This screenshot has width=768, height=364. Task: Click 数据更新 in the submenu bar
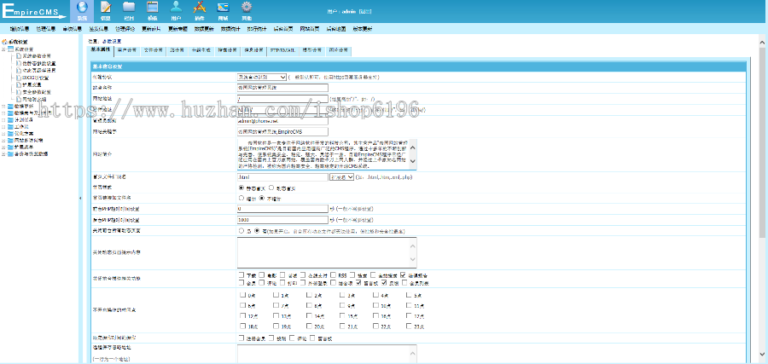[204, 29]
